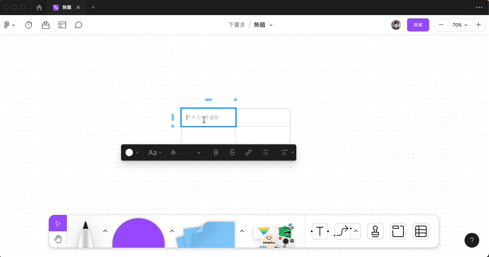Open the 小 text size dropdown
This screenshot has height=257, width=489.
click(186, 153)
